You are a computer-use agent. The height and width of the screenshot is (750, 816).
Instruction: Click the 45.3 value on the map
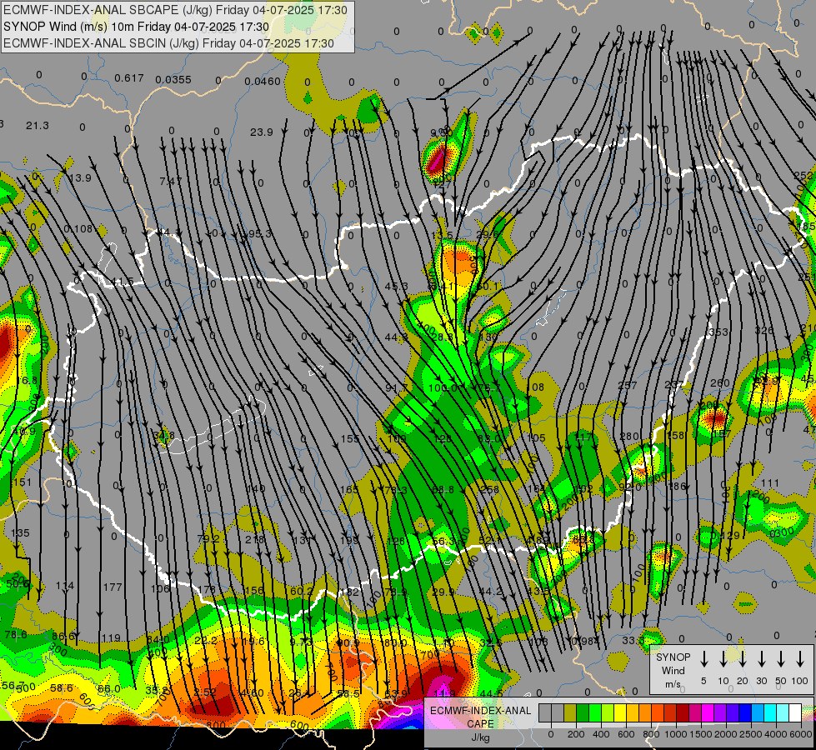[396, 287]
